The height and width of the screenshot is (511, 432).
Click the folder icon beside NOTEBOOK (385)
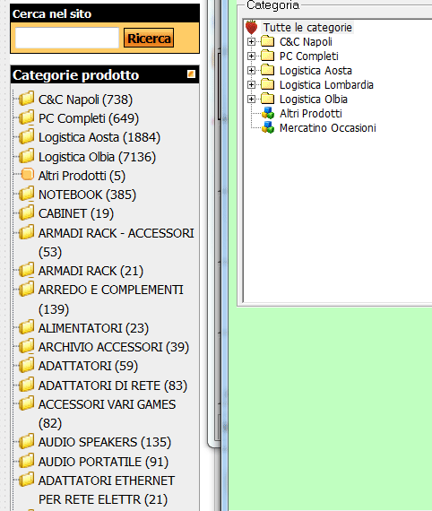[26, 194]
